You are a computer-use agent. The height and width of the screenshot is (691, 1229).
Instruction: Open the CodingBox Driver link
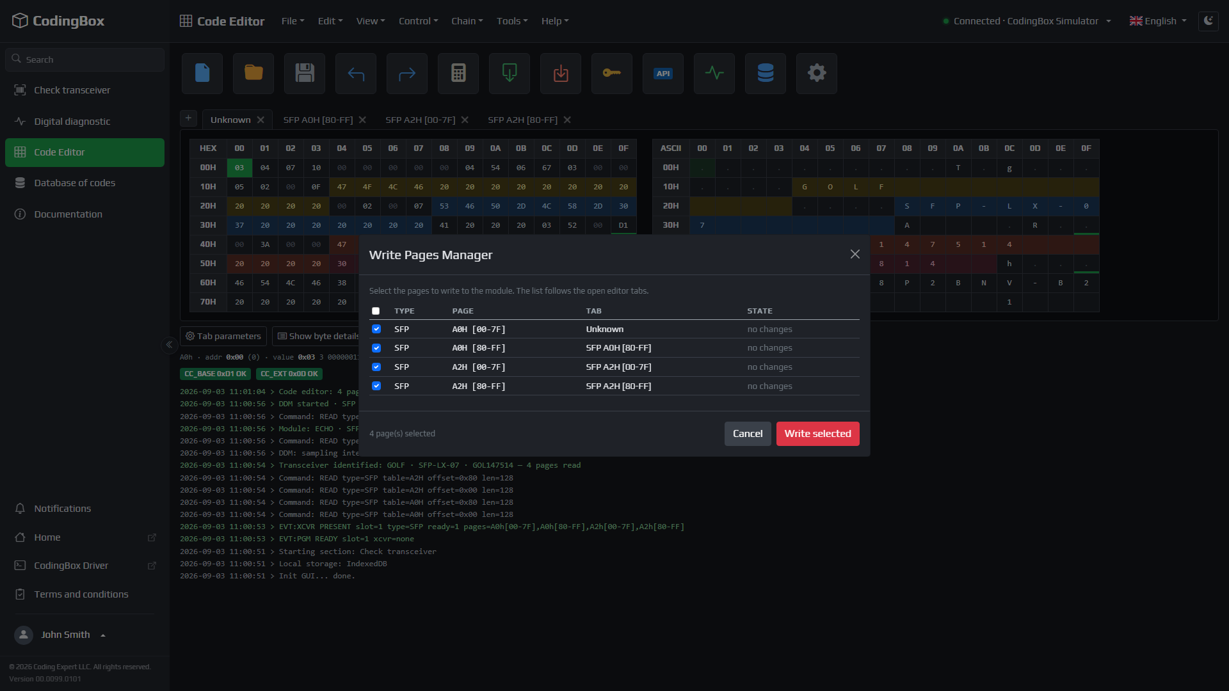[84, 566]
